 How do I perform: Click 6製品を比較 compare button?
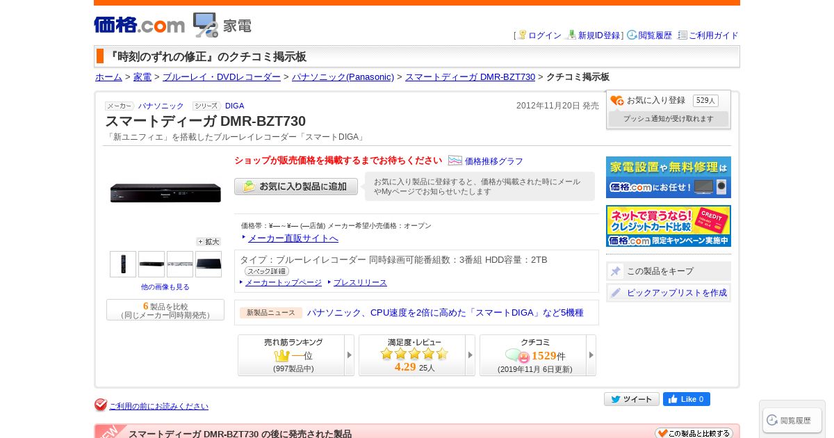click(x=165, y=310)
